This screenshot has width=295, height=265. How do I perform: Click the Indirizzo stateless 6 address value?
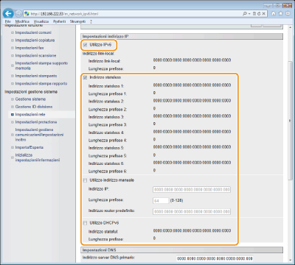tap(192, 163)
